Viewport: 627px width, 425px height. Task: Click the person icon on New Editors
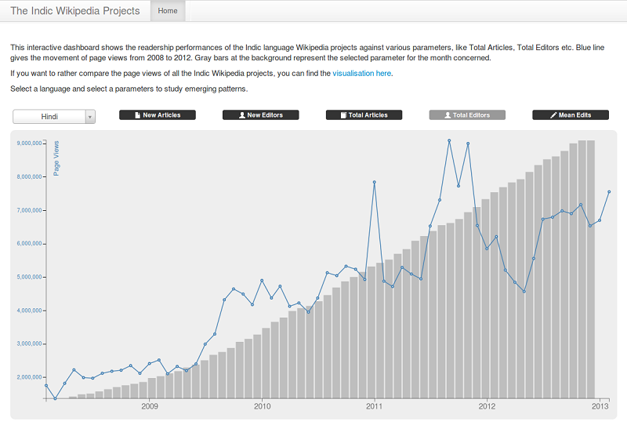coord(241,115)
